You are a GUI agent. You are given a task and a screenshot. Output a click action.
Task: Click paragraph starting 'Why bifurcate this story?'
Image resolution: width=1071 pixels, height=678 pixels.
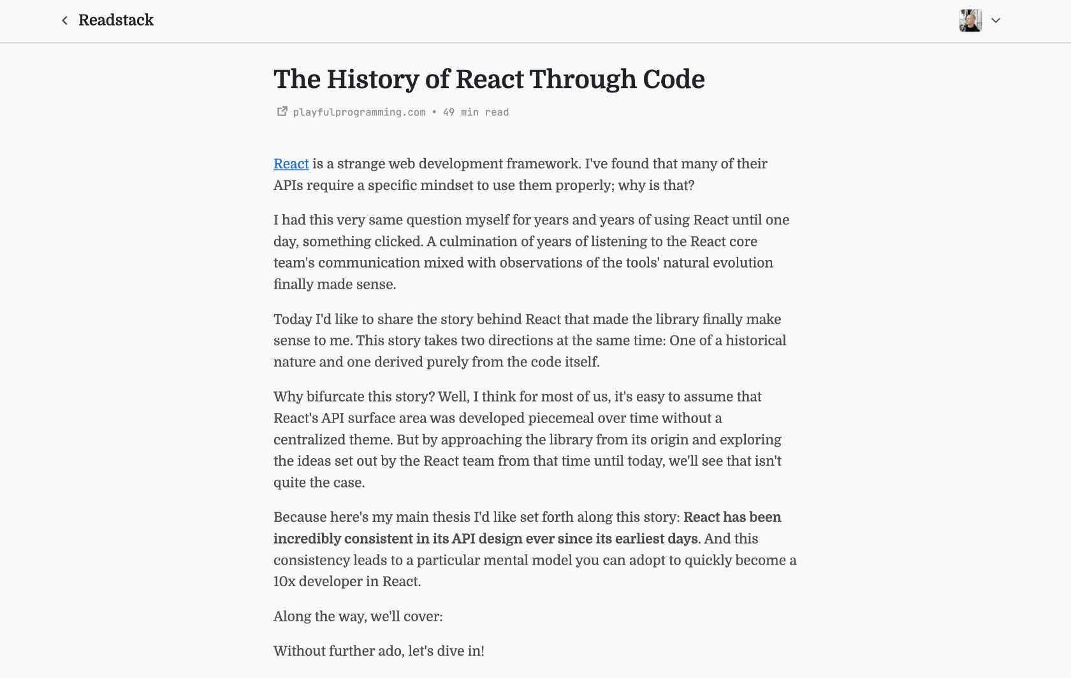pos(528,439)
